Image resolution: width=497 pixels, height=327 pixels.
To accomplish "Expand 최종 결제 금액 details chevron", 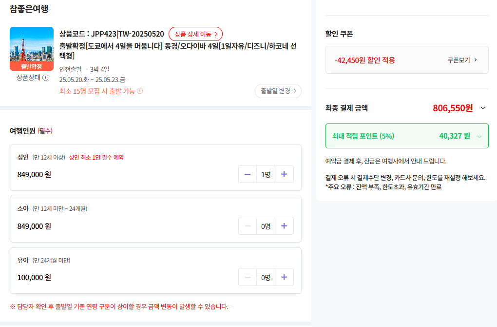I will coord(483,108).
